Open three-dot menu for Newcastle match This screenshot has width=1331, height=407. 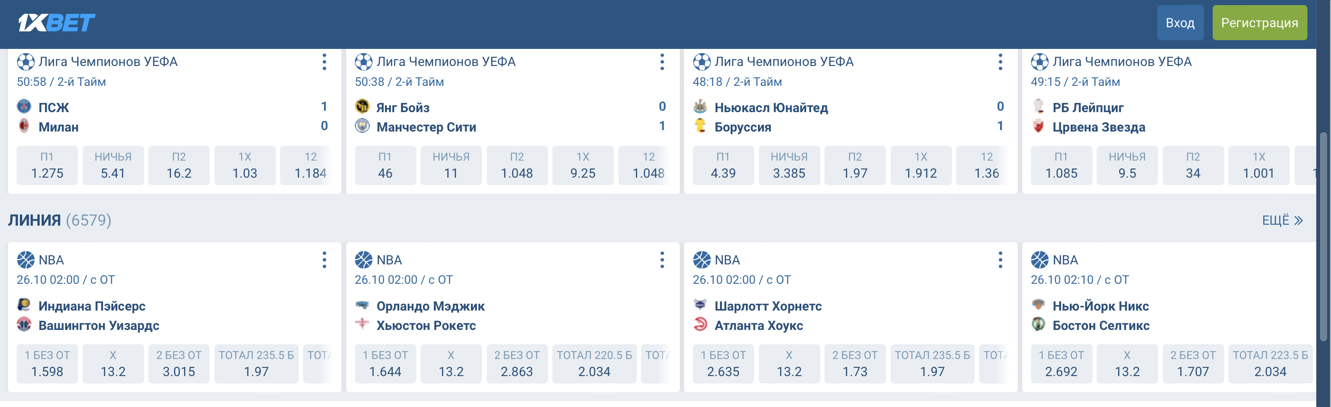[1000, 62]
